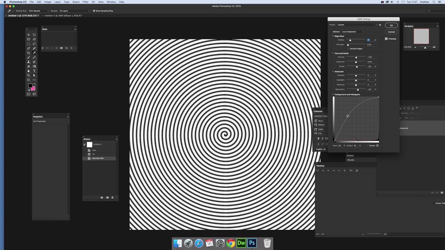Open the Layer menu
Viewport: 445px width, 250px height.
tap(57, 2)
